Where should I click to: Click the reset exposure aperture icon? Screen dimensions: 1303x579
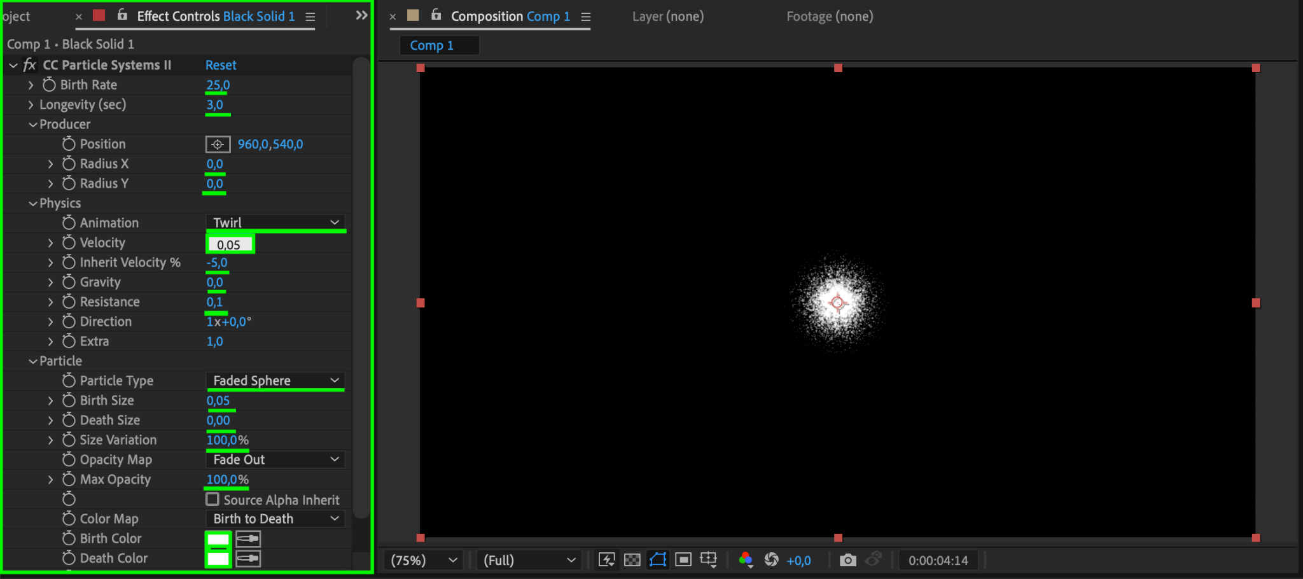[771, 560]
